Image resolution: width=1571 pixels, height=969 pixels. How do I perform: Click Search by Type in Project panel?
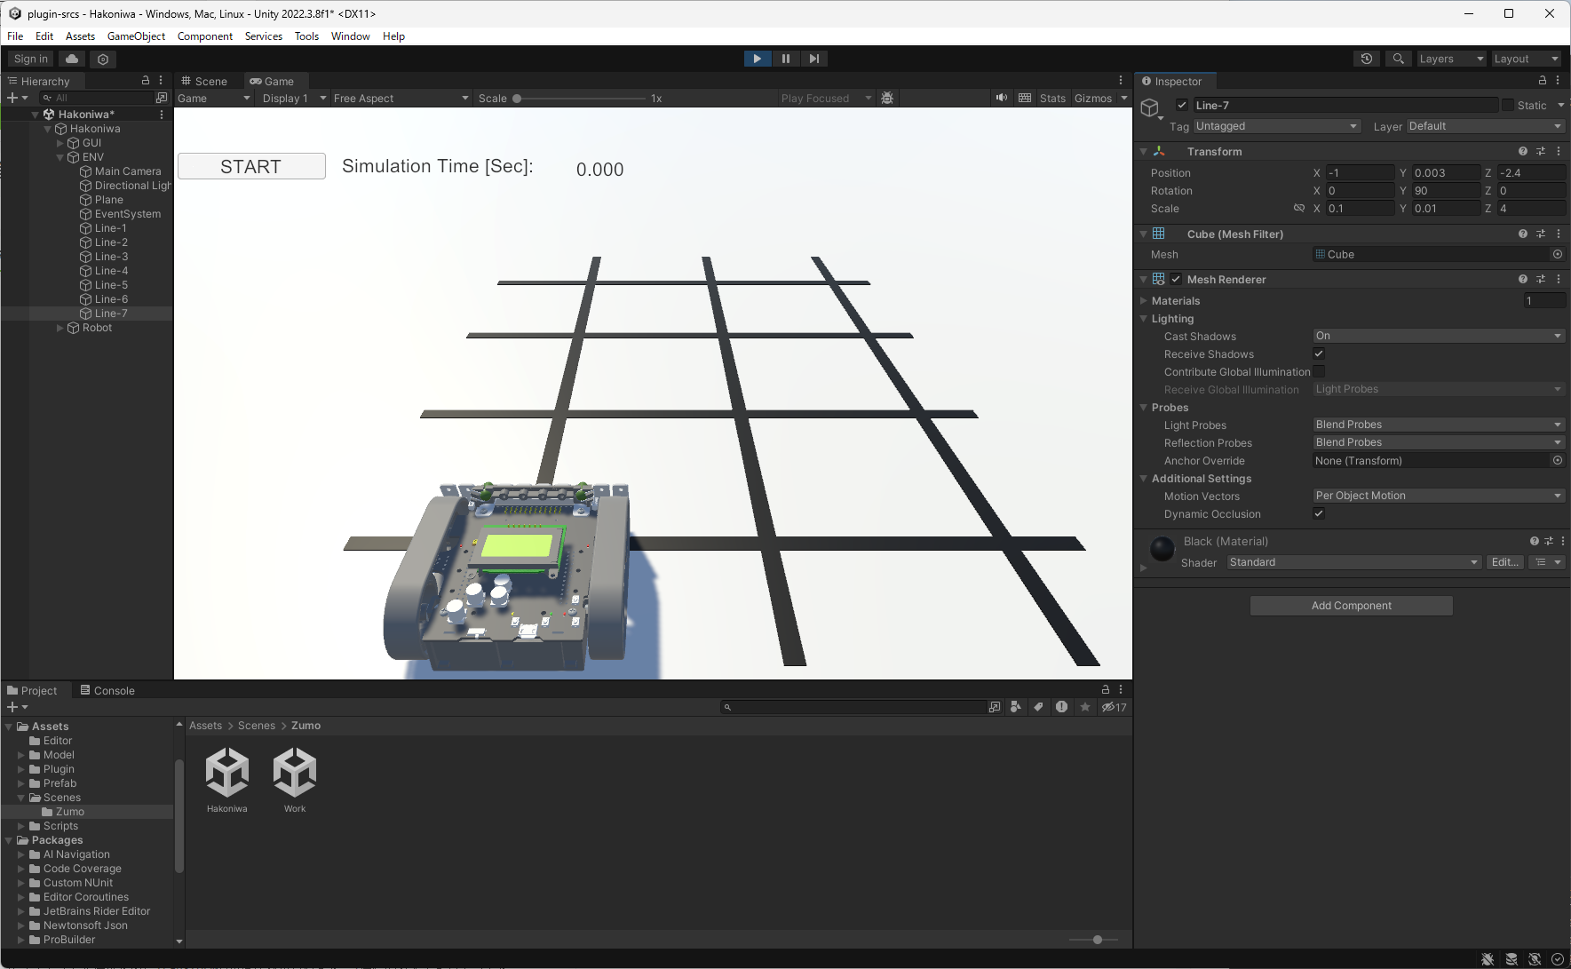tap(1016, 707)
